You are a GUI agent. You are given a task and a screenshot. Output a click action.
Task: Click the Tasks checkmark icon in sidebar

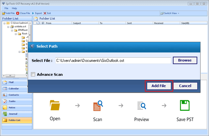pos(5,101)
